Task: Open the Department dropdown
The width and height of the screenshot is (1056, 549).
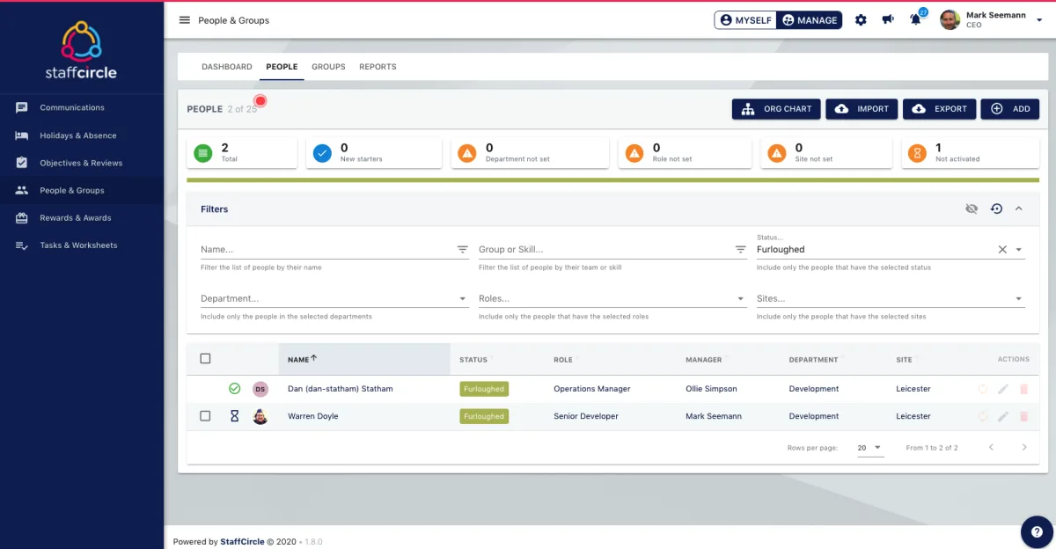Action: click(x=334, y=298)
